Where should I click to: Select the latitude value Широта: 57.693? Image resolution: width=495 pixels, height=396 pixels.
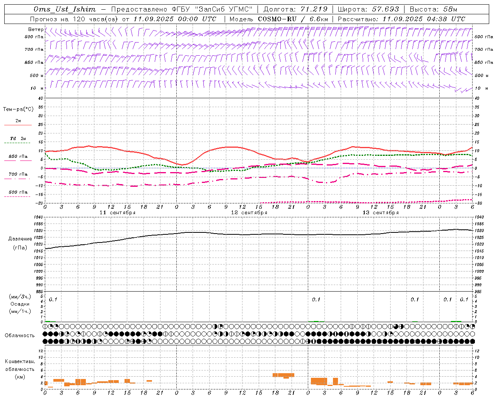click(368, 9)
